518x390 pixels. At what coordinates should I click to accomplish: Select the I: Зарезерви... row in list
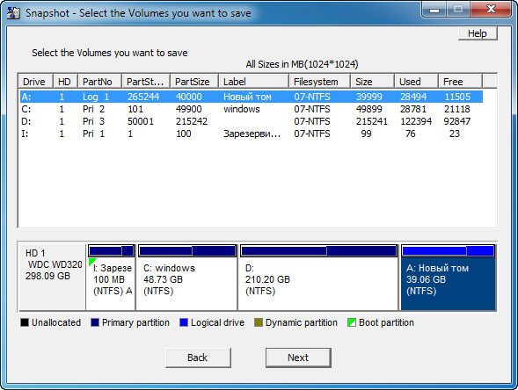[251, 134]
